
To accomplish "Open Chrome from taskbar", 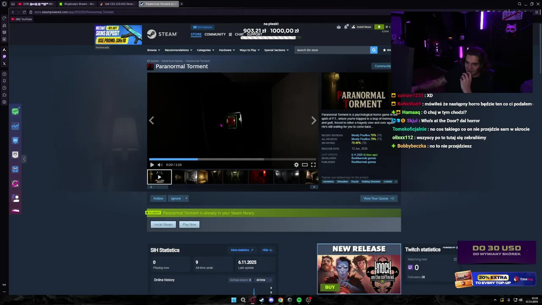I will 280,300.
